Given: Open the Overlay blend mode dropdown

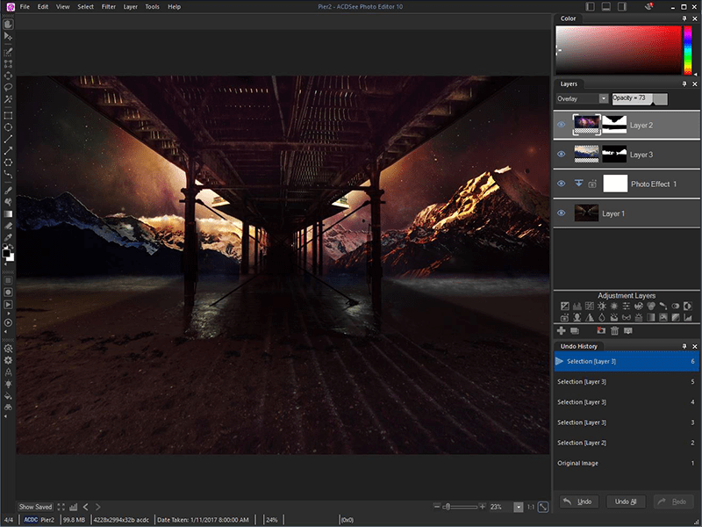Looking at the screenshot, I should 602,98.
